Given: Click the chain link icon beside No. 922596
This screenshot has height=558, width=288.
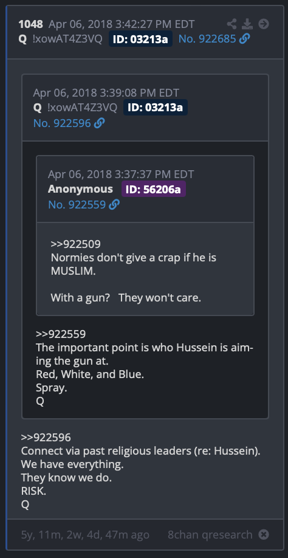Looking at the screenshot, I should pyautogui.click(x=99, y=123).
